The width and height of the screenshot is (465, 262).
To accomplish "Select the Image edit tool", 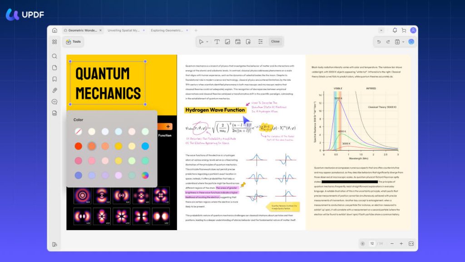I will coord(228,41).
